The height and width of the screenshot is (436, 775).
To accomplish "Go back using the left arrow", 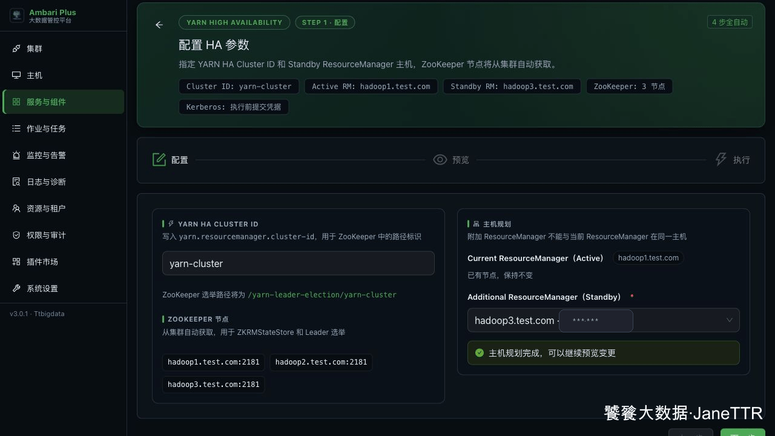I will tap(159, 25).
